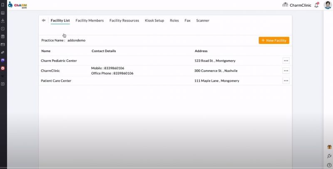
Task: Click the facility building icon beside CharmClinic
Action: pos(285,5)
